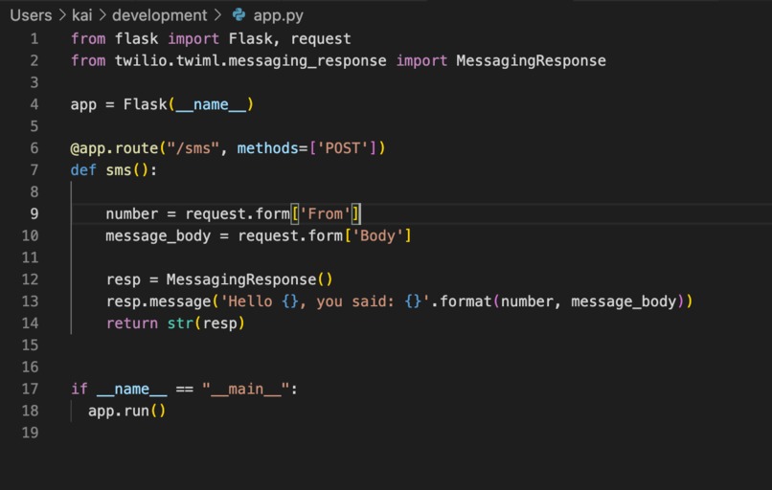Click the 'Body' string on line 10

(x=377, y=236)
